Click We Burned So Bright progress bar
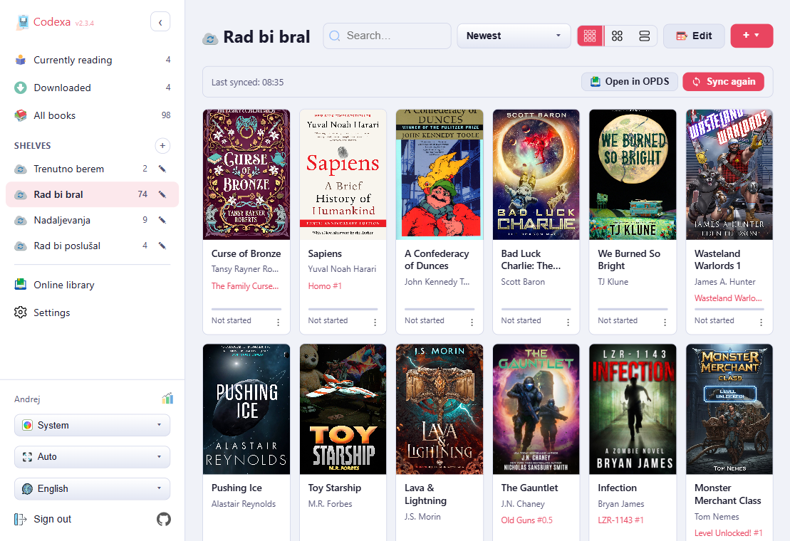The height and width of the screenshot is (541, 790). click(x=633, y=309)
